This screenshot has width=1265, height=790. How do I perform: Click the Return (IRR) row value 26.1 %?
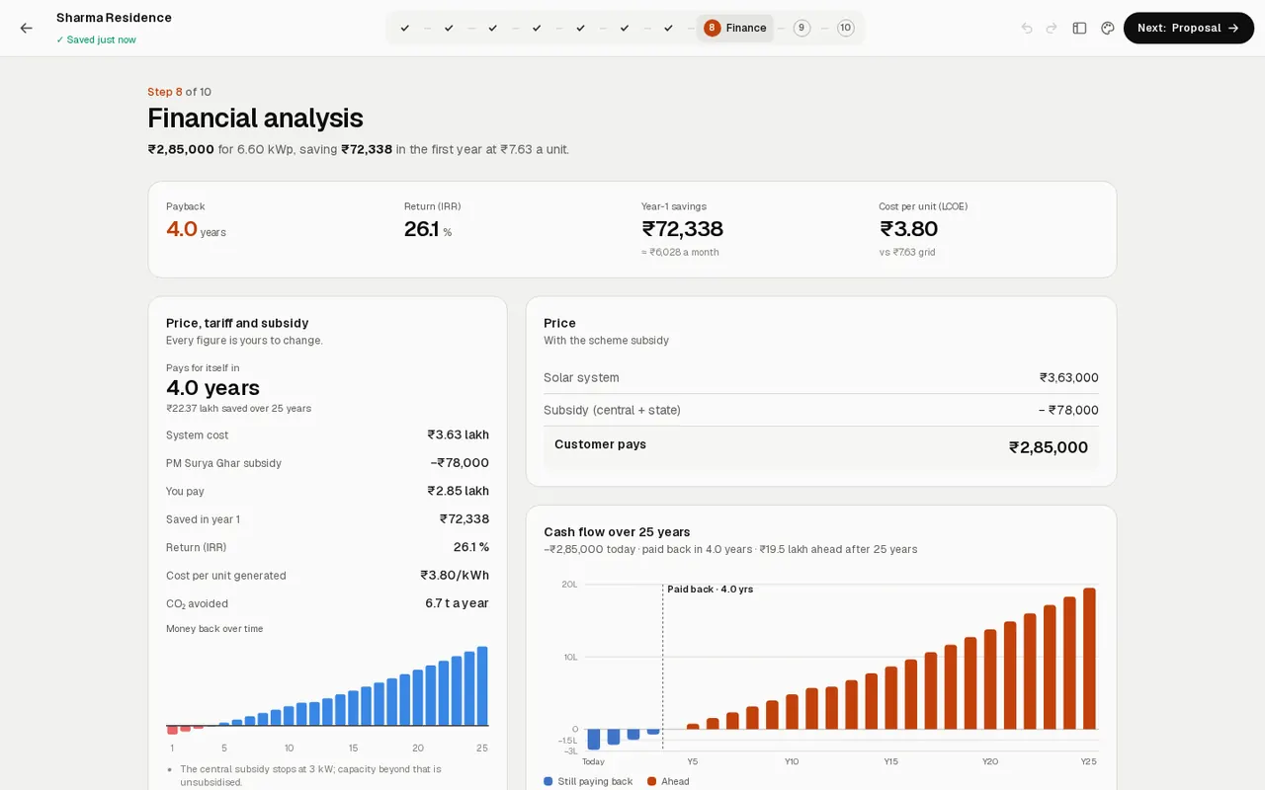471,547
